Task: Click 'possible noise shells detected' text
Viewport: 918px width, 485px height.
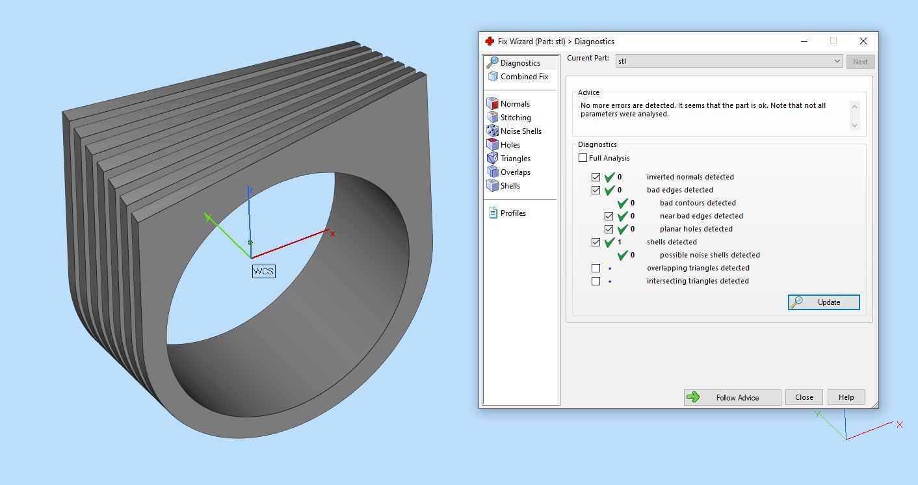Action: pyautogui.click(x=710, y=255)
